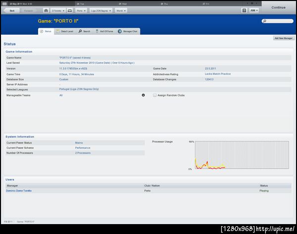Open the Manager Chat tab

click(x=128, y=31)
